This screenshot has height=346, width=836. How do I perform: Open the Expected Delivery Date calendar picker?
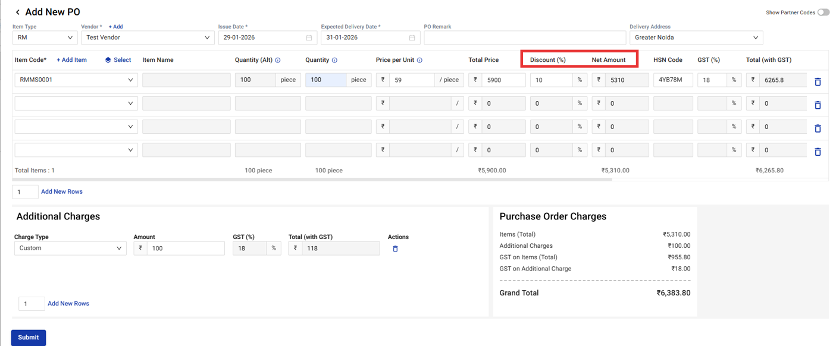pos(412,38)
